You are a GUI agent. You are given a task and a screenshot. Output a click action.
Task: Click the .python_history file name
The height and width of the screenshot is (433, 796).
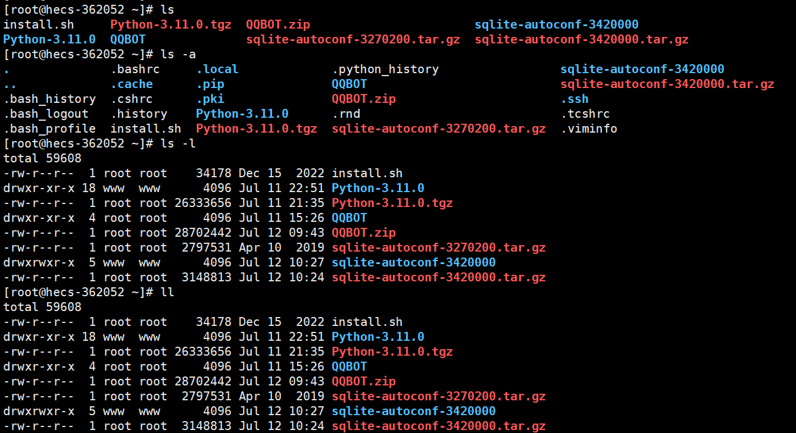pos(385,69)
